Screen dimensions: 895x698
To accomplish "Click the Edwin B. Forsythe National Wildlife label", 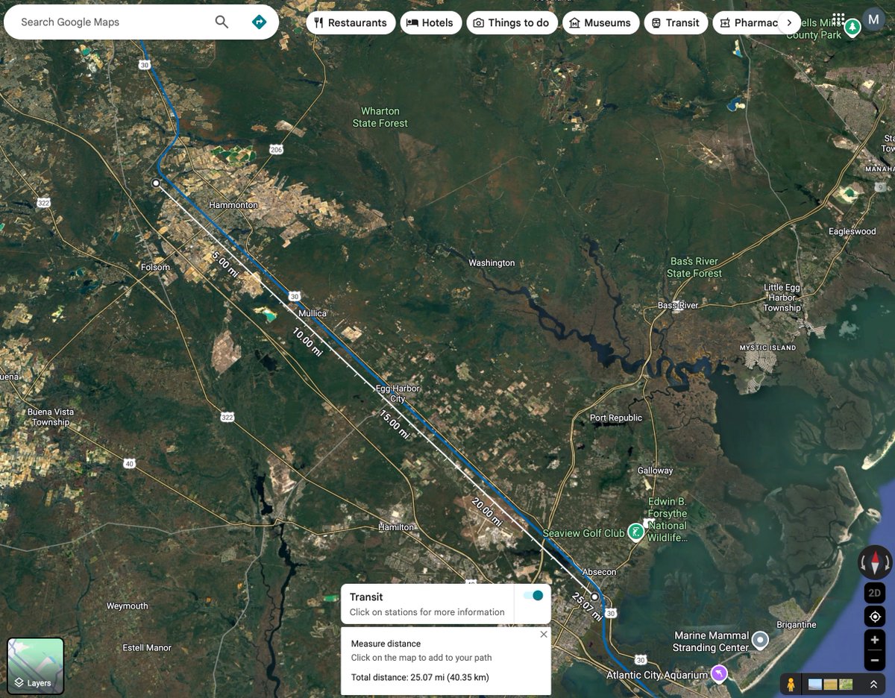I will [x=668, y=520].
